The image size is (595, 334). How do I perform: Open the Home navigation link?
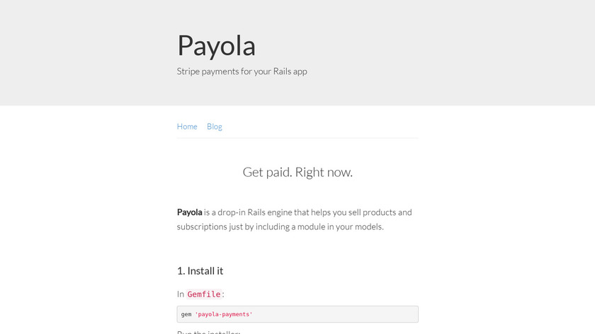pyautogui.click(x=187, y=127)
